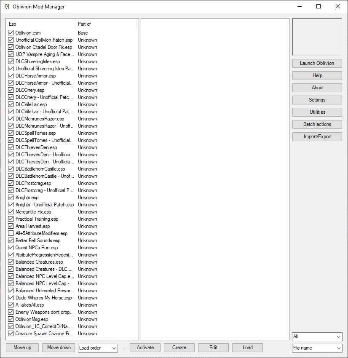The height and width of the screenshot is (358, 348).
Task: Uncheck Knights.esp checkbox
Action: point(11,198)
